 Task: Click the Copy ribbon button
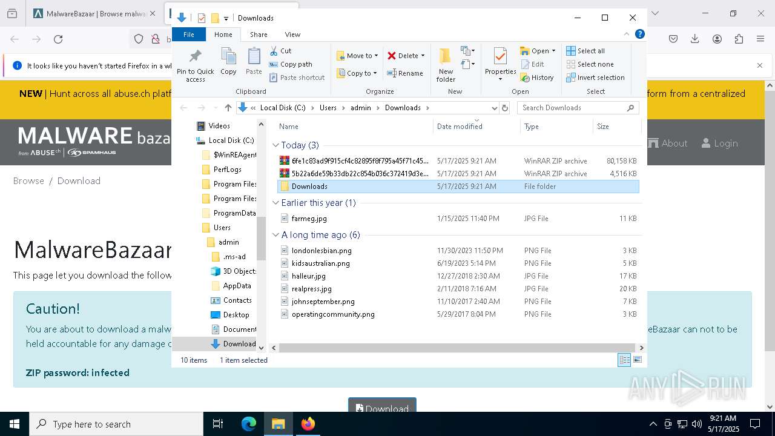[228, 62]
